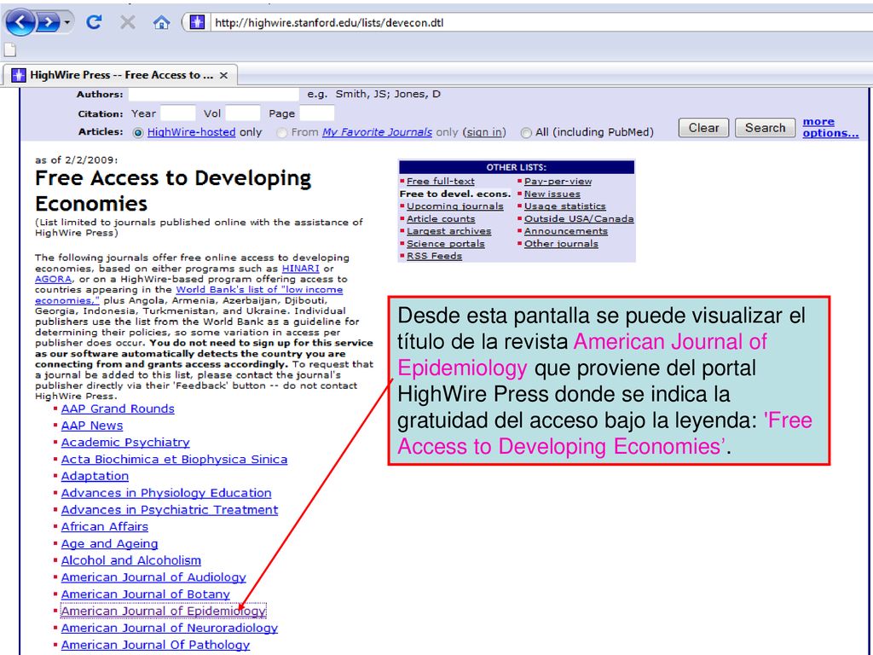Open AAP News journal
This screenshot has width=873, height=655.
[x=92, y=426]
